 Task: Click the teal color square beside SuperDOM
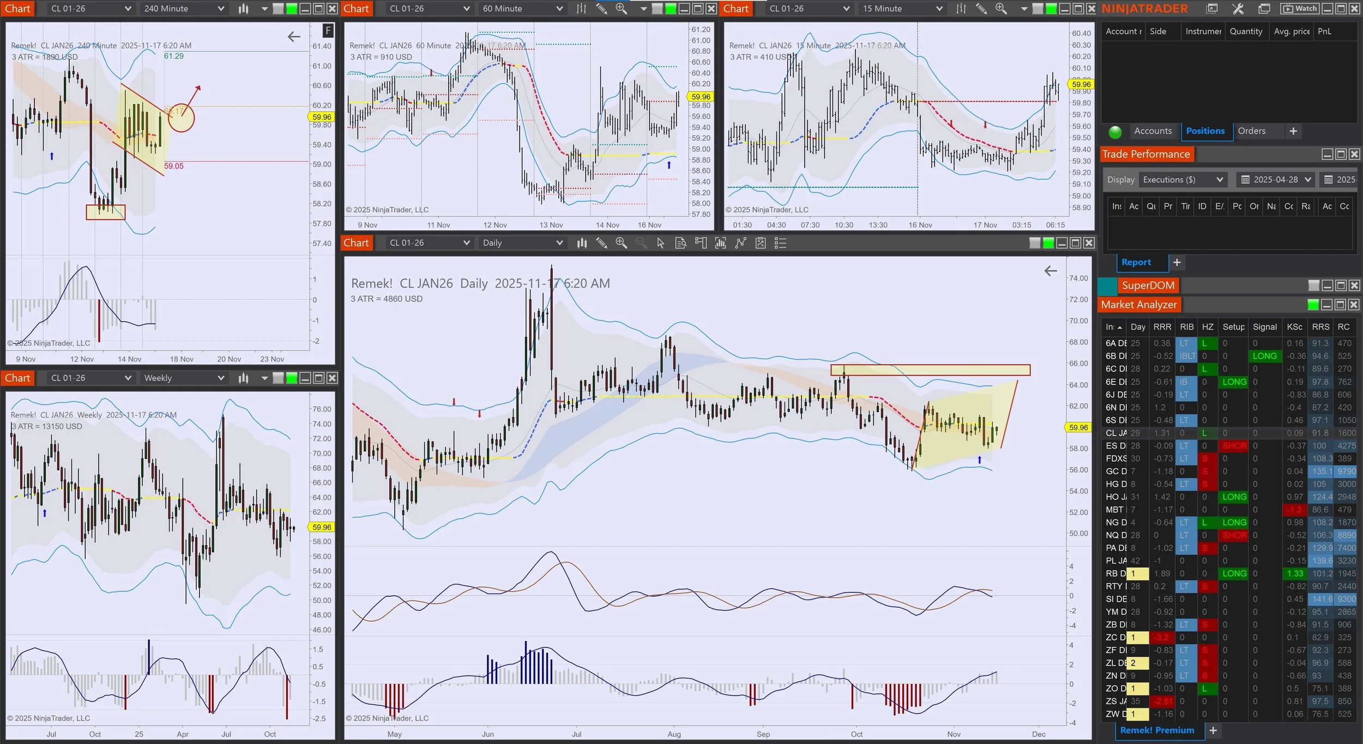(x=1107, y=286)
